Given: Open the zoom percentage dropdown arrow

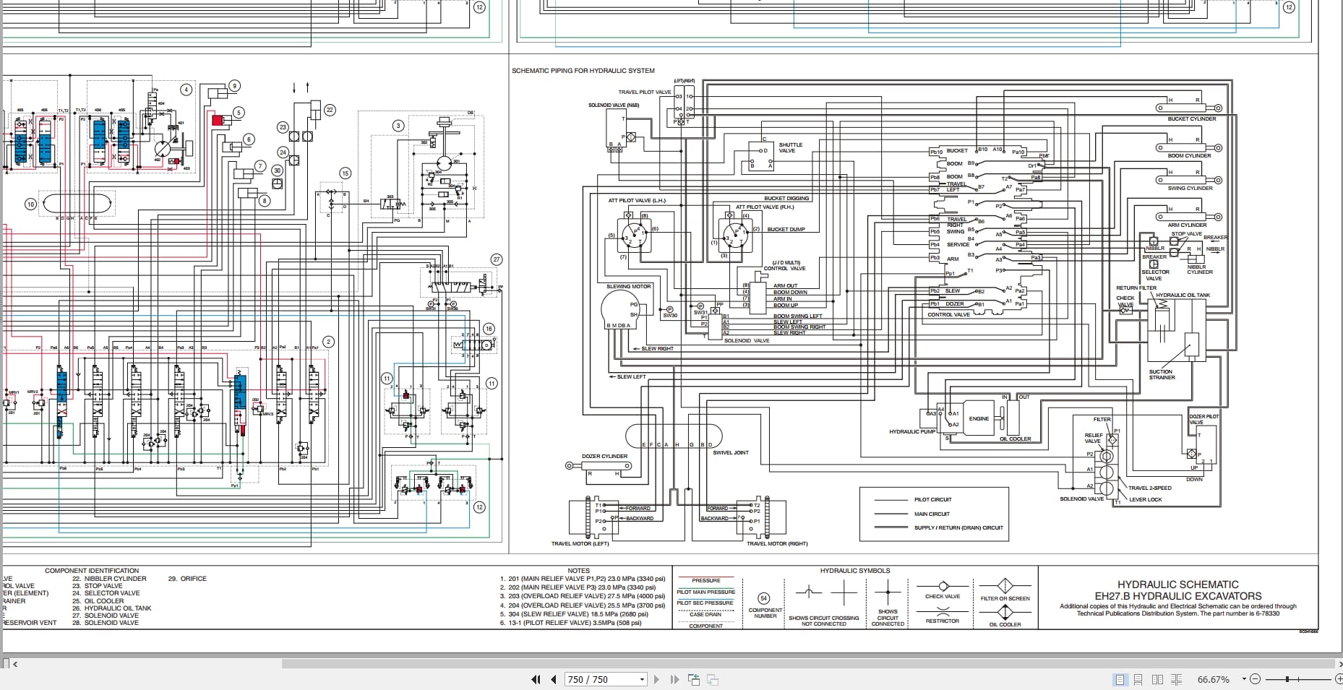Looking at the screenshot, I should click(1244, 679).
